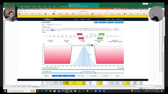
Task: Click the Safari share icon
Action: (x=141, y=11)
